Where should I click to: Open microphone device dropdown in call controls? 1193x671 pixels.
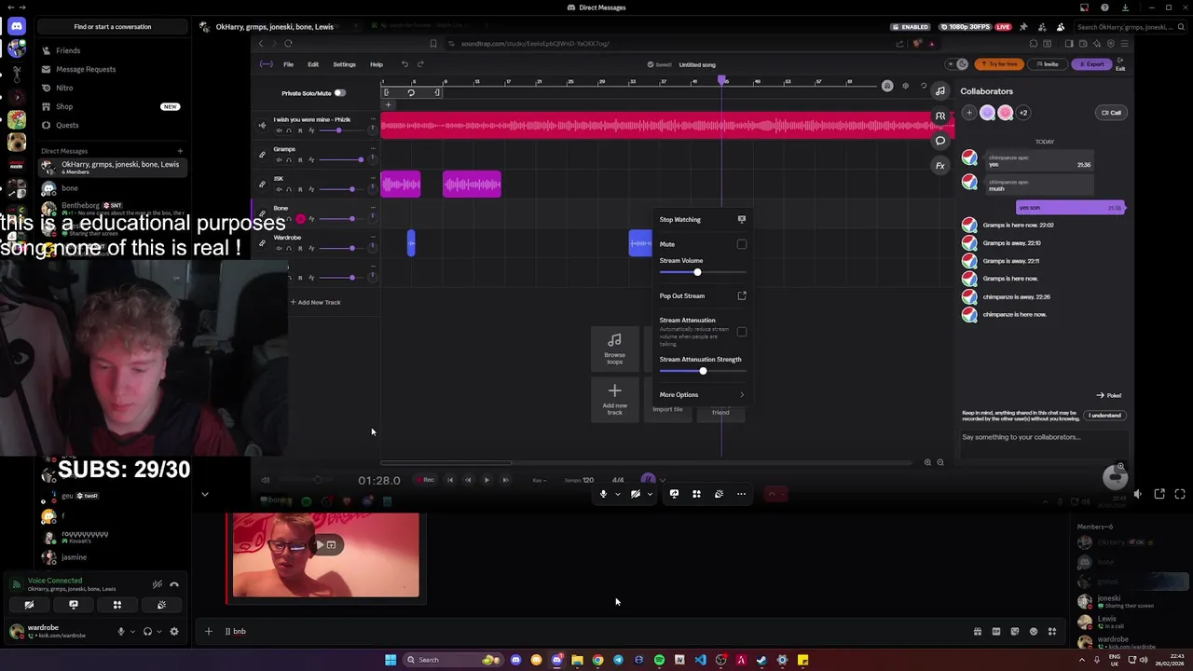(x=617, y=495)
